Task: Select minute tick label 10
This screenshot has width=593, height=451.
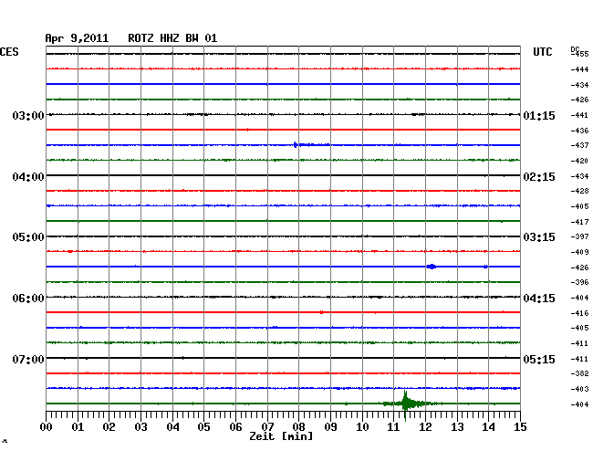Action: (x=362, y=426)
